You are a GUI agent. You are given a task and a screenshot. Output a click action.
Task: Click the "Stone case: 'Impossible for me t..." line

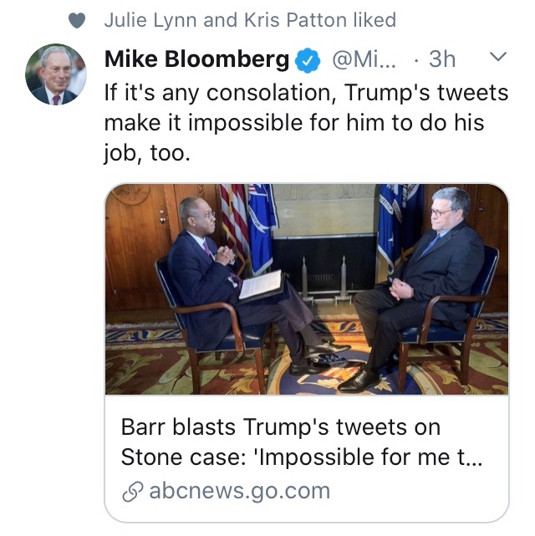tap(302, 457)
